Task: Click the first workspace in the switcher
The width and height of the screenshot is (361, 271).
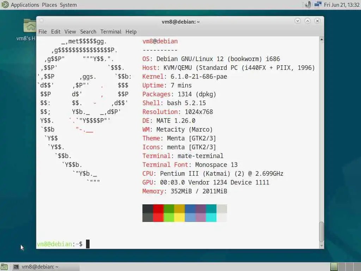Action: point(334,267)
